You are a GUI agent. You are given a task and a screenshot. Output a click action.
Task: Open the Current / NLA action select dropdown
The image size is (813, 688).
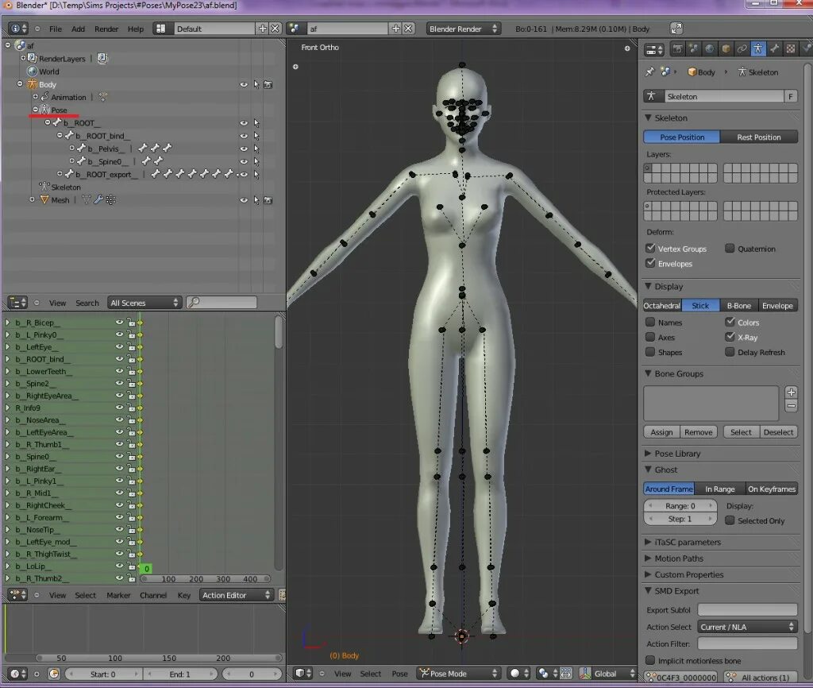coord(747,627)
